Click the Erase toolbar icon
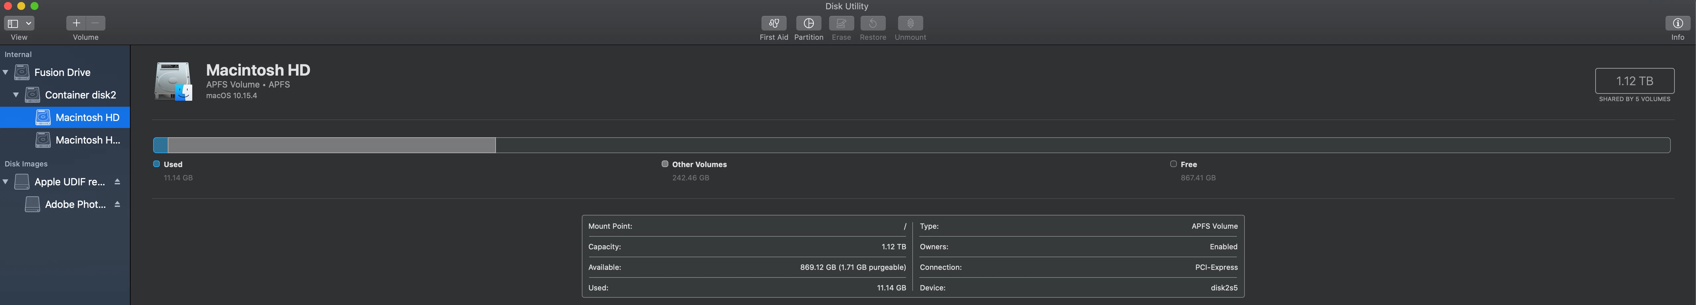This screenshot has height=305, width=1696. (841, 23)
